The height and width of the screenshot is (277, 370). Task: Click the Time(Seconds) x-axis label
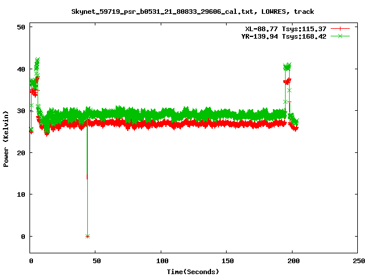[x=193, y=272]
